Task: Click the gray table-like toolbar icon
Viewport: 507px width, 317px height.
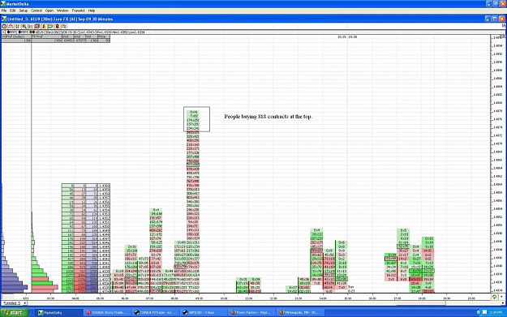Action: (x=30, y=26)
